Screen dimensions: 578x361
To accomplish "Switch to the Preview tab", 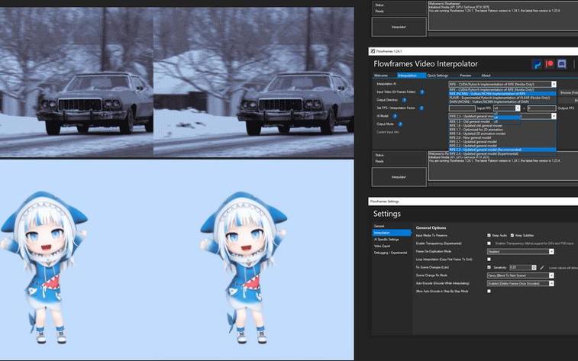I will coord(465,76).
